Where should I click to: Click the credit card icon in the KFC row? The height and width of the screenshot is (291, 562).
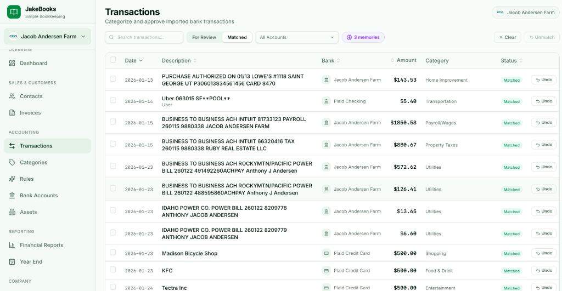326,271
